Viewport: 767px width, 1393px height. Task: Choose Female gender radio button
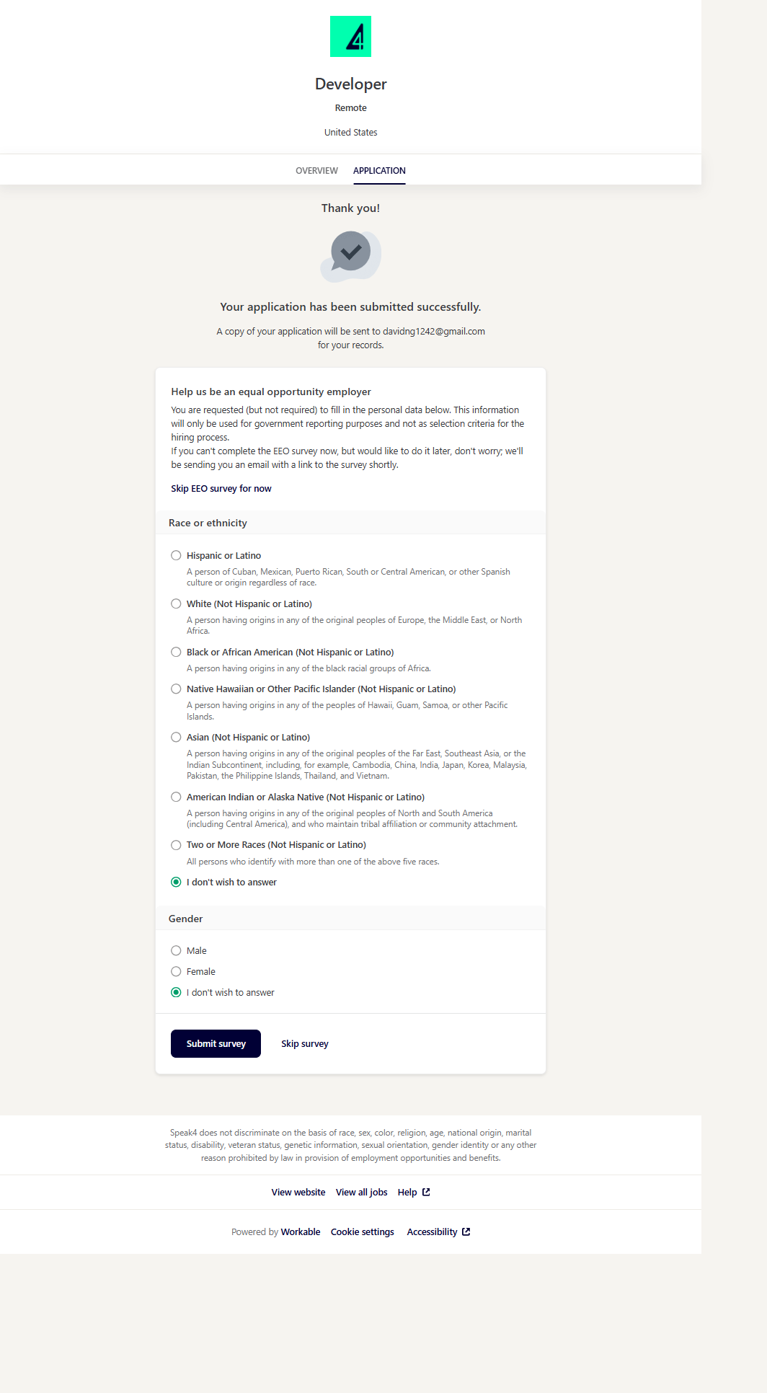(176, 971)
